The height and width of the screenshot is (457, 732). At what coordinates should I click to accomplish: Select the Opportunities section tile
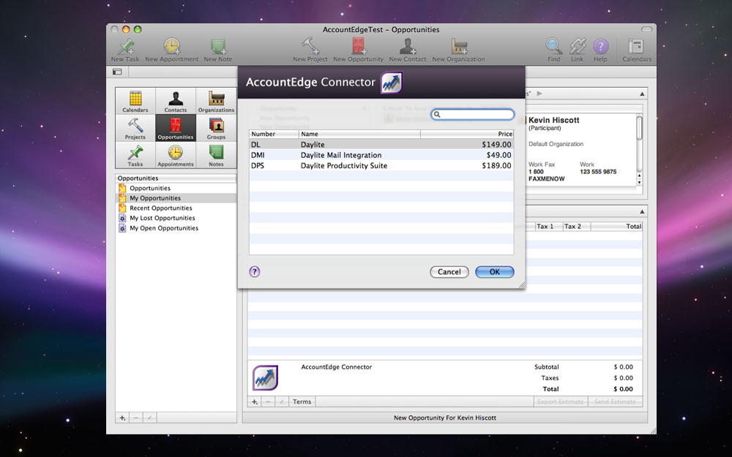click(176, 128)
